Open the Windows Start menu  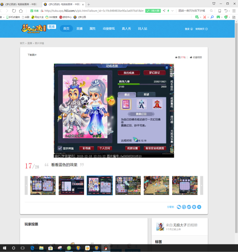point(5,248)
